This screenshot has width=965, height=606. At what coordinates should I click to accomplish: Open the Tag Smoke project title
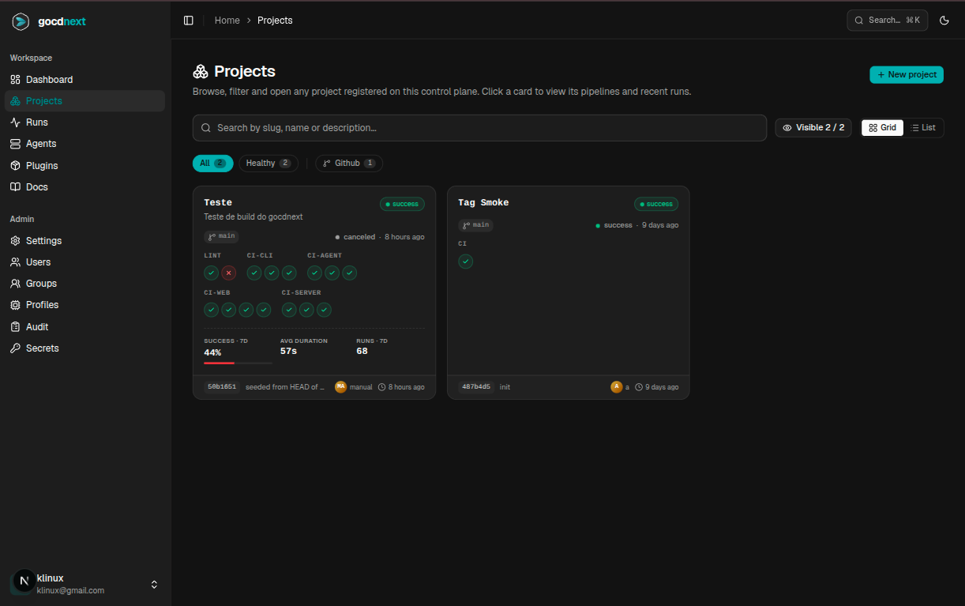(x=483, y=203)
